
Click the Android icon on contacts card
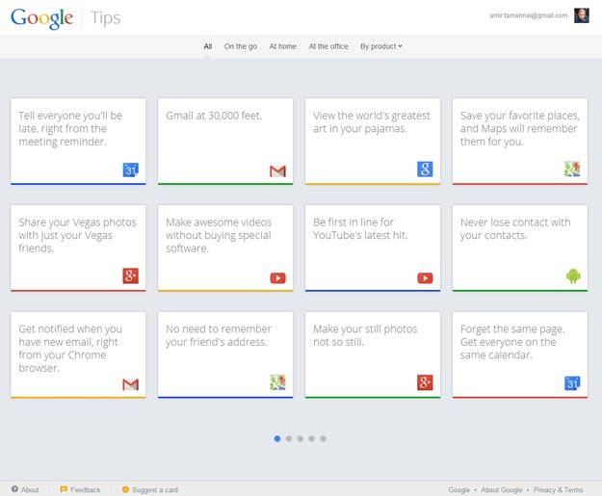click(x=573, y=275)
